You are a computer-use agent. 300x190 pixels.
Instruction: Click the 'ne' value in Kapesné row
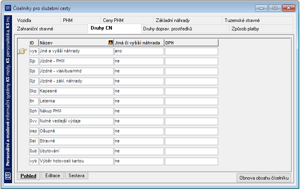pos(139,91)
